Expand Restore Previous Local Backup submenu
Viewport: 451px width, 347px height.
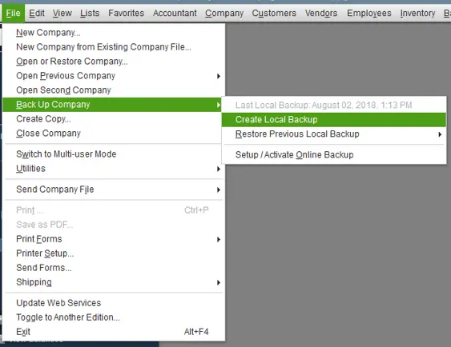point(334,134)
